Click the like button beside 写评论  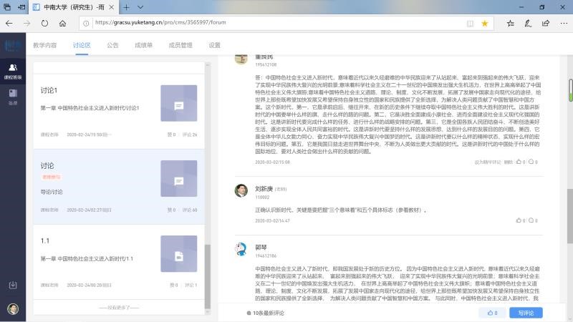[492, 313]
